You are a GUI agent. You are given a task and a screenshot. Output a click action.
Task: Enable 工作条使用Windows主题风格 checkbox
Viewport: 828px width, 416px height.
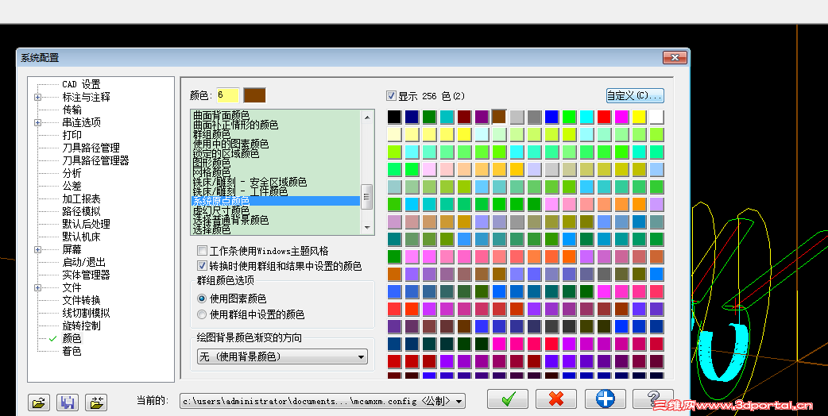pos(202,251)
